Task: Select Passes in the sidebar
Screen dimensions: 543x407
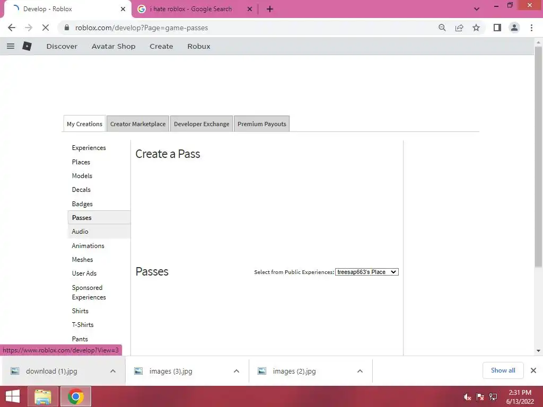Action: click(99, 218)
